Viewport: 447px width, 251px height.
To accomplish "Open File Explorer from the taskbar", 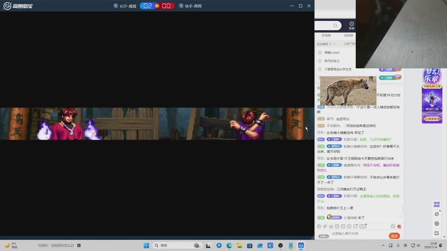I will coord(240,245).
